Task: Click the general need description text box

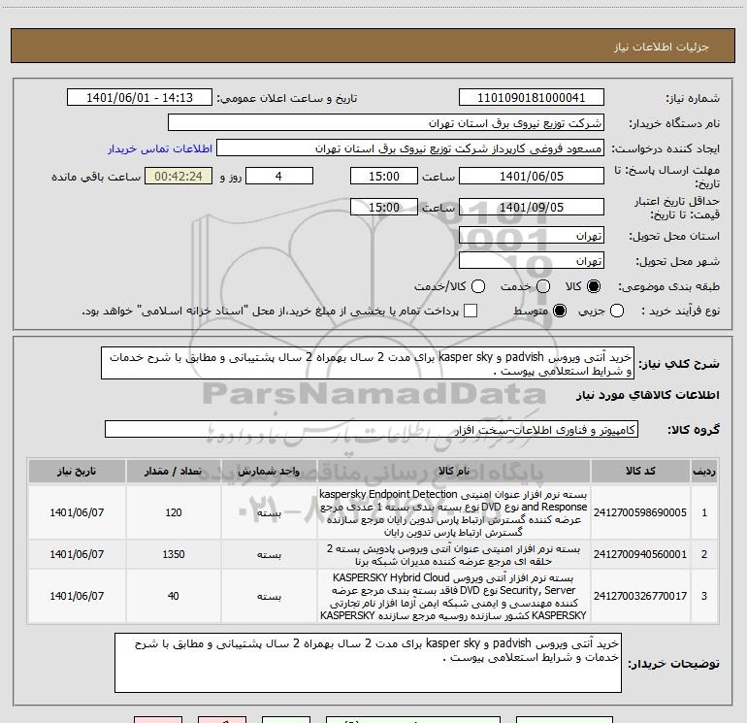Action: pyautogui.click(x=368, y=364)
